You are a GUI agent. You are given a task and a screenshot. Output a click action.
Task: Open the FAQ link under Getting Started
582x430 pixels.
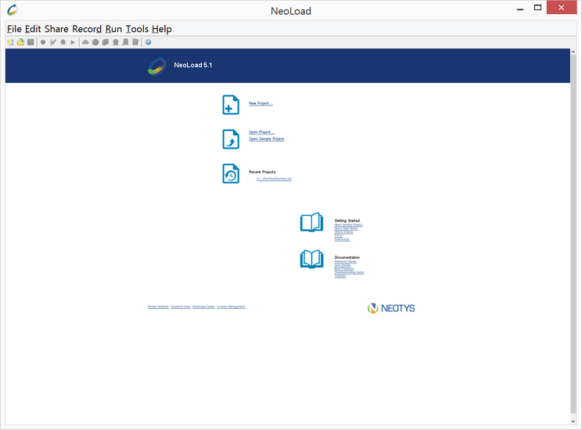pyautogui.click(x=338, y=235)
